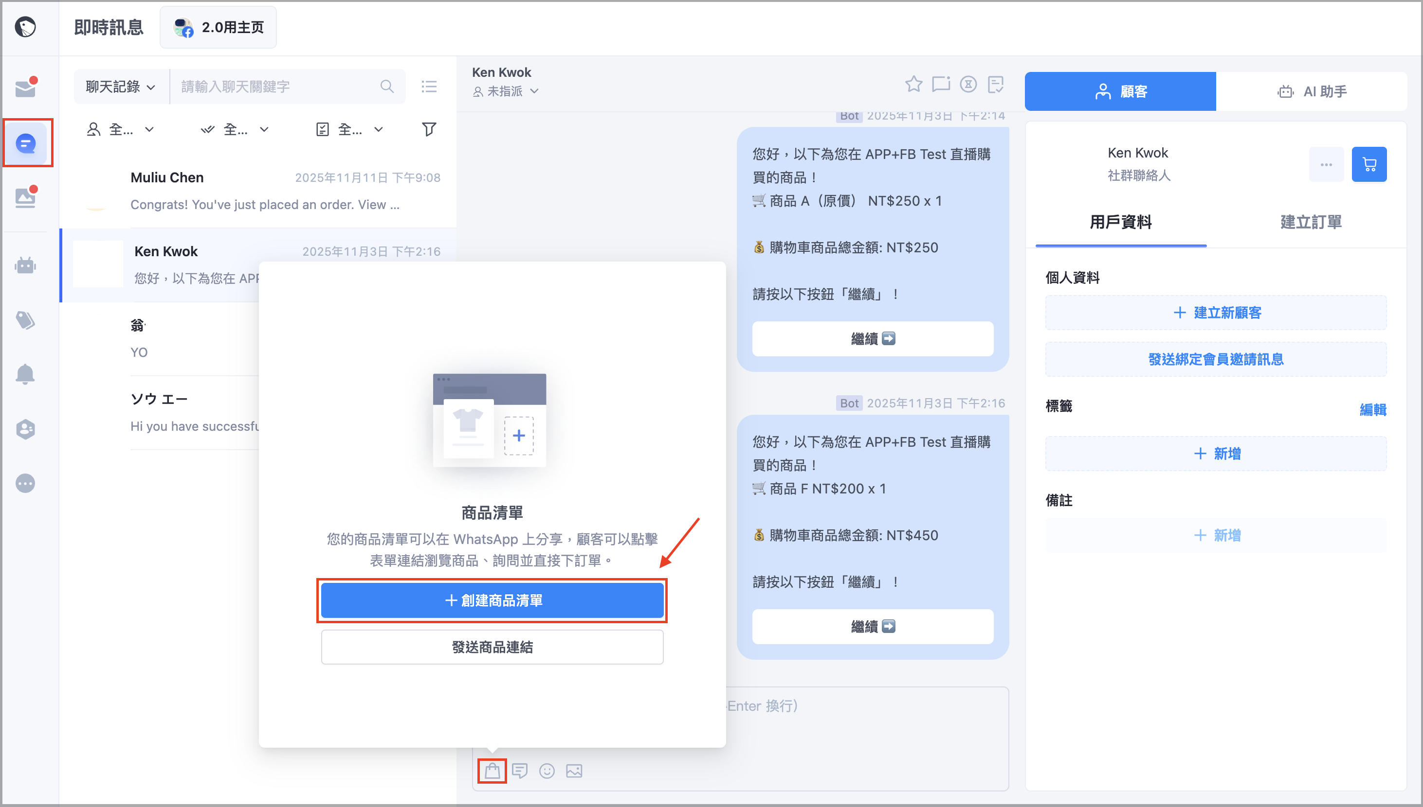Viewport: 1423px width, 807px height.
Task: Open the notifications bell sidebar icon
Action: point(25,374)
